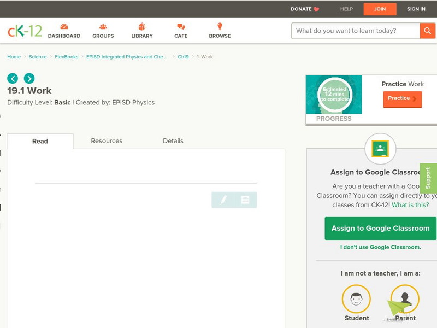Switch to the Resources tab
The width and height of the screenshot is (437, 328).
click(x=107, y=141)
